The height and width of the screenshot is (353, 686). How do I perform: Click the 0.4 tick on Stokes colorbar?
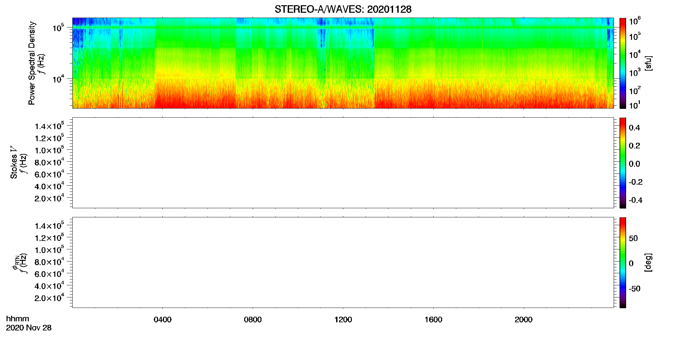coord(634,128)
